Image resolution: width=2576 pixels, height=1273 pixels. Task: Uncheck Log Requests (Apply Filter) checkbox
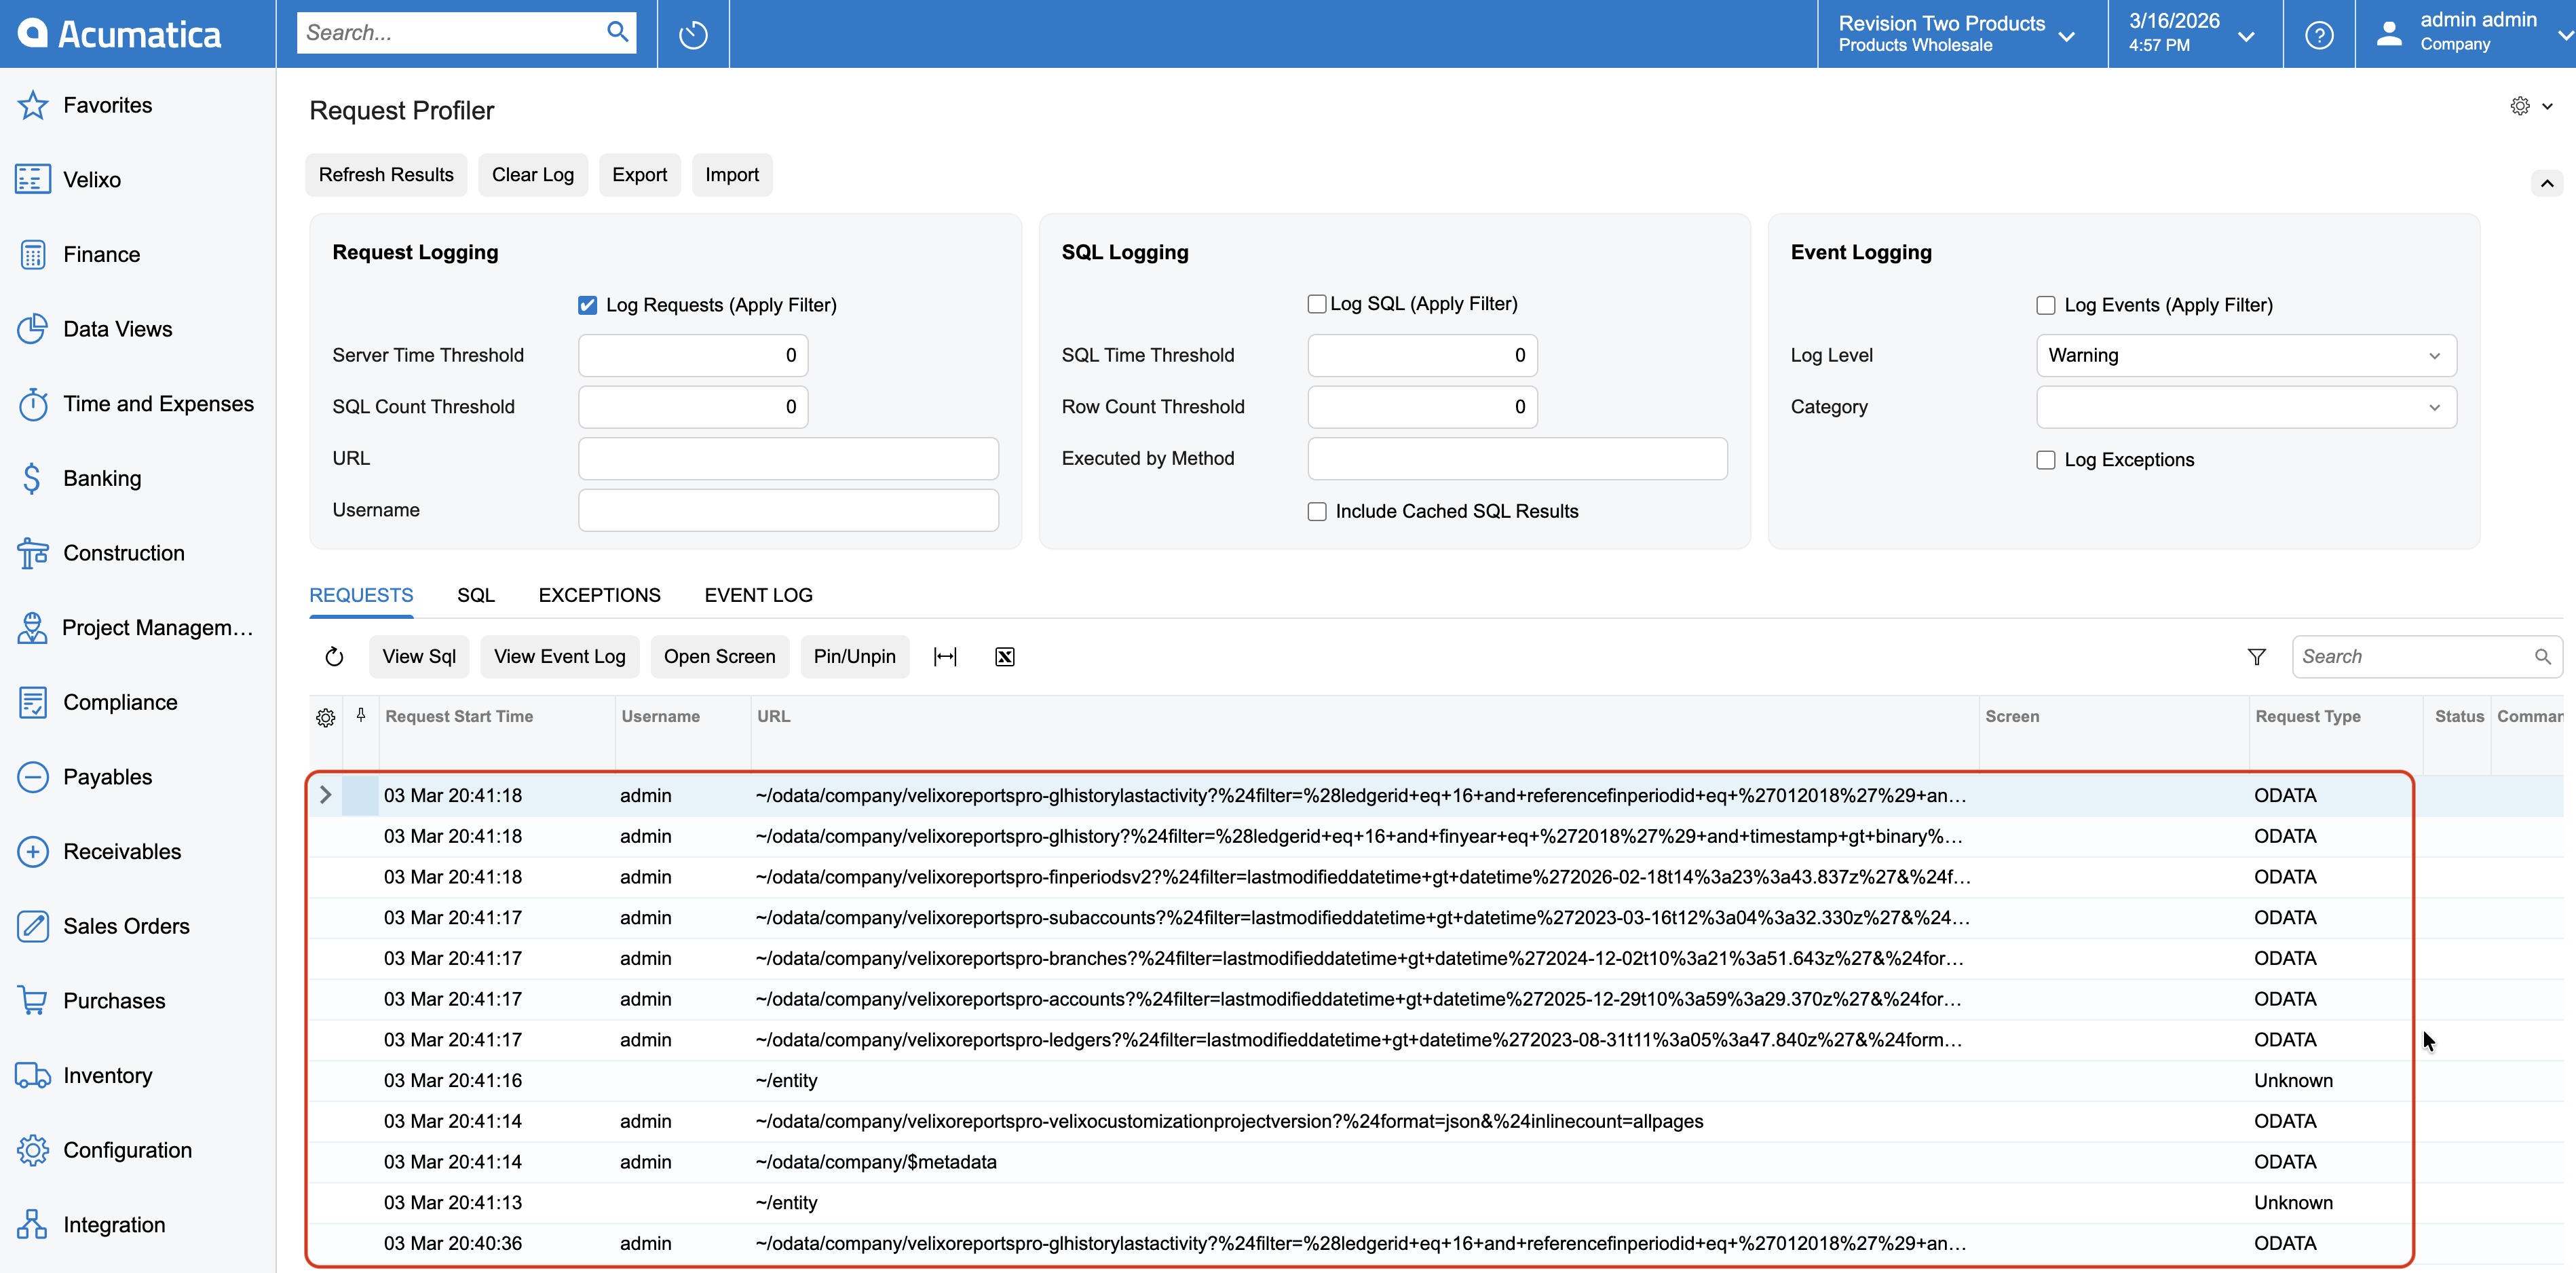point(587,306)
